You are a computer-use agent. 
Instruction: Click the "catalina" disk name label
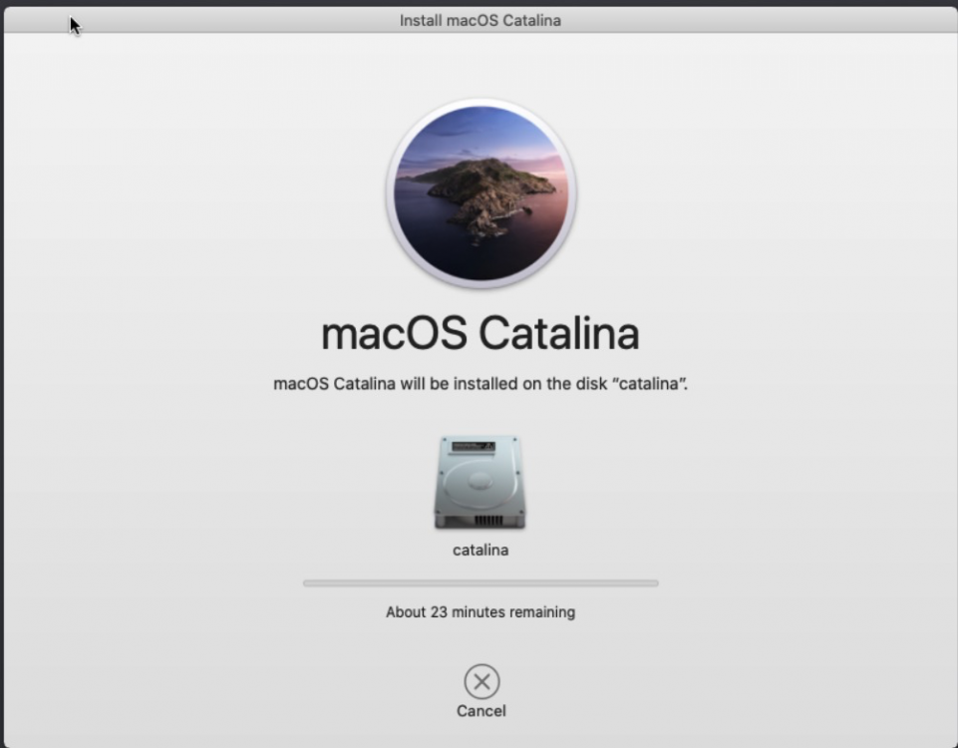click(480, 550)
